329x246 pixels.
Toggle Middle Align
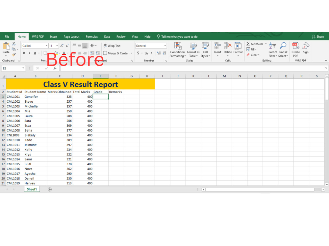click(80, 45)
